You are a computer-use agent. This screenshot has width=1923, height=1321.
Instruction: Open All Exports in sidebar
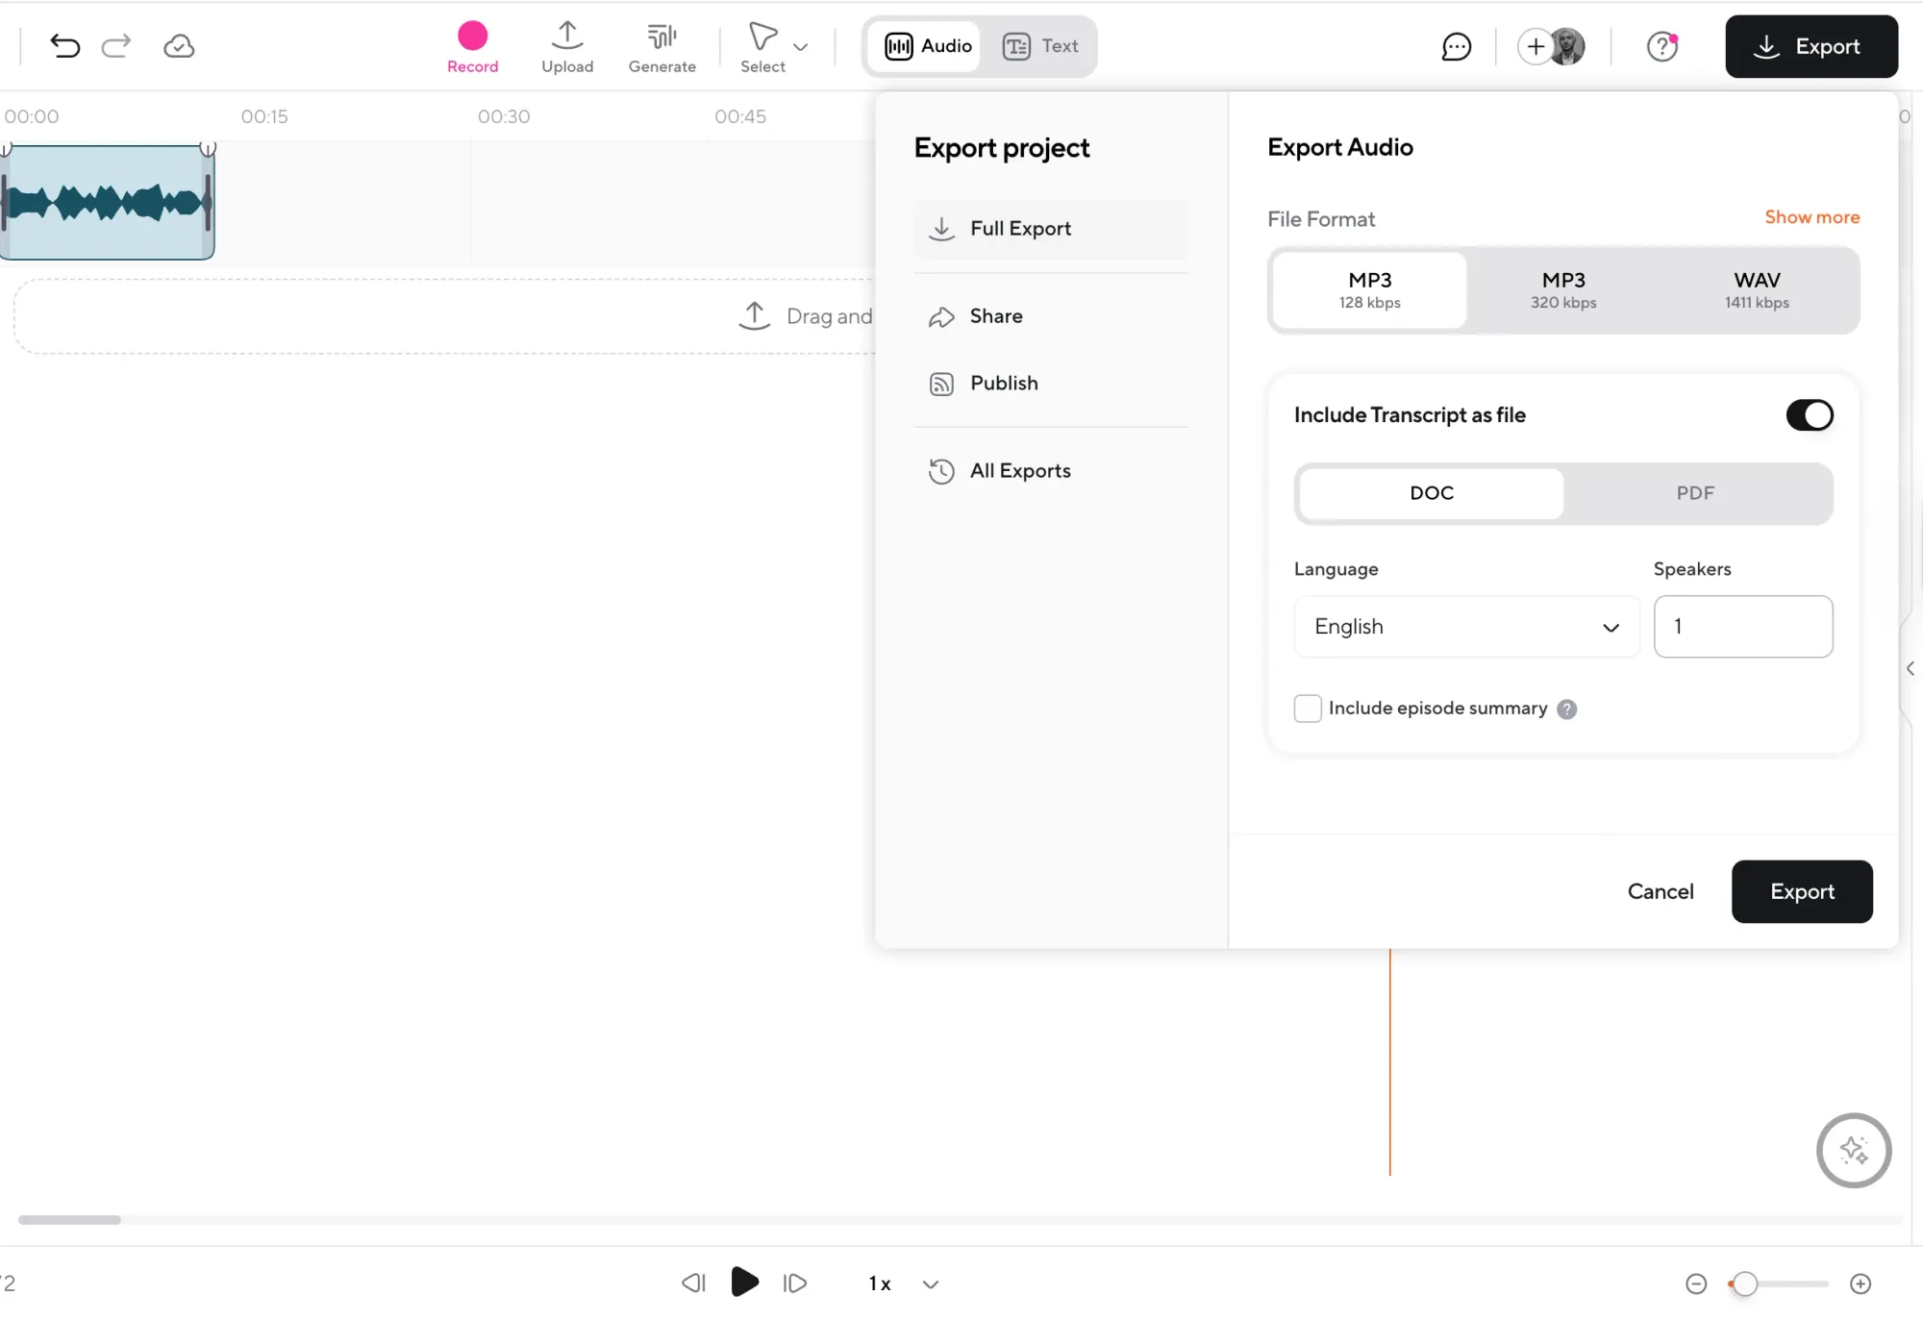point(1019,471)
